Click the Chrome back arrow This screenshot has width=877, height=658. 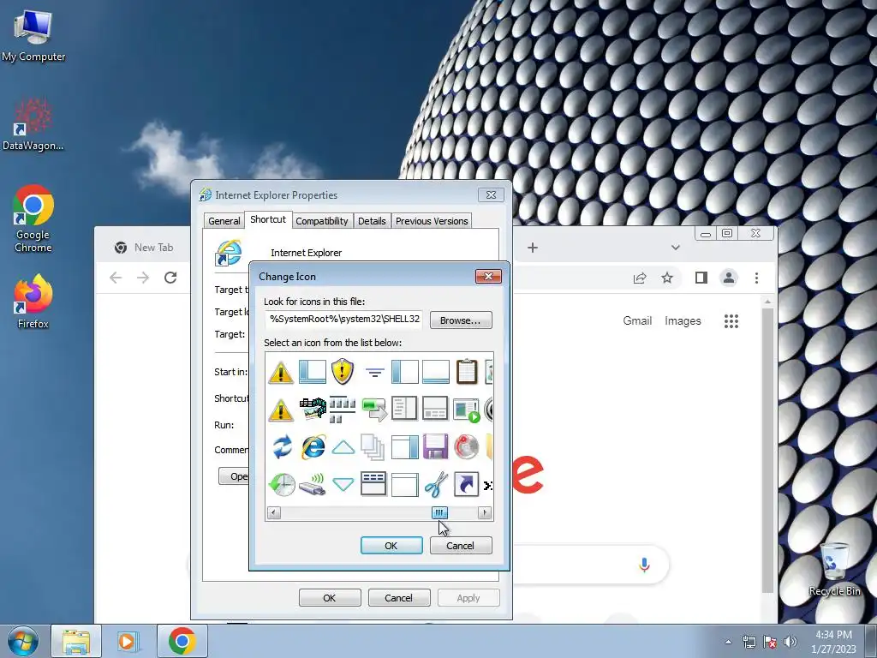(x=116, y=278)
